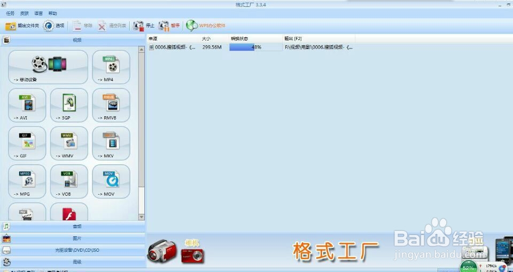Viewport: 513px width, 272px height.
Task: Open the 语言 menu
Action: click(38, 13)
